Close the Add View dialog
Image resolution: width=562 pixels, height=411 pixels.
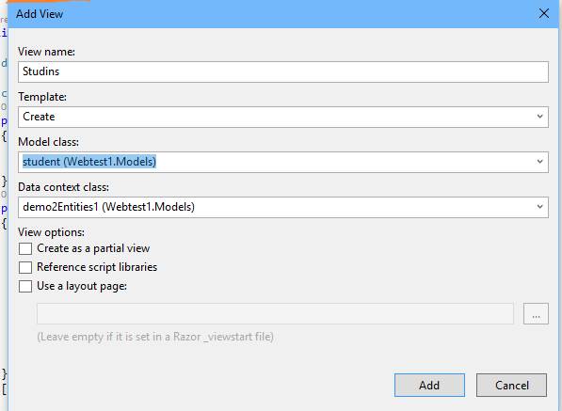(x=544, y=13)
